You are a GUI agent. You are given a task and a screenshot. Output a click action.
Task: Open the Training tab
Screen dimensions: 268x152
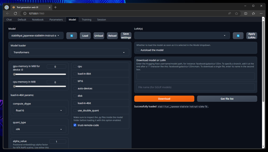[86, 19]
